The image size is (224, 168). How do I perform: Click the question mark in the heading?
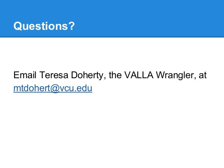[72, 26]
